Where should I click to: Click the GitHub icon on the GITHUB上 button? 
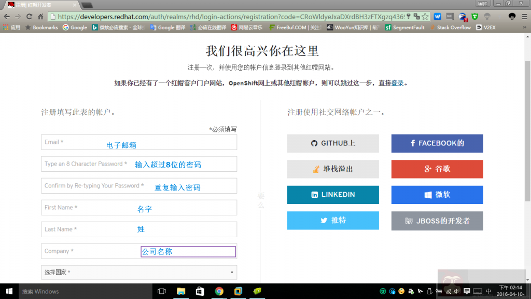pos(314,143)
